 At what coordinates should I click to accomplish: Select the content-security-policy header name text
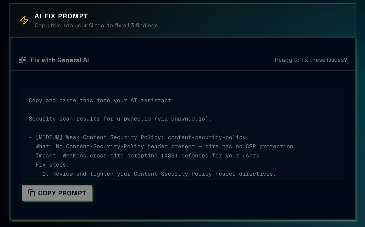[x=207, y=137]
